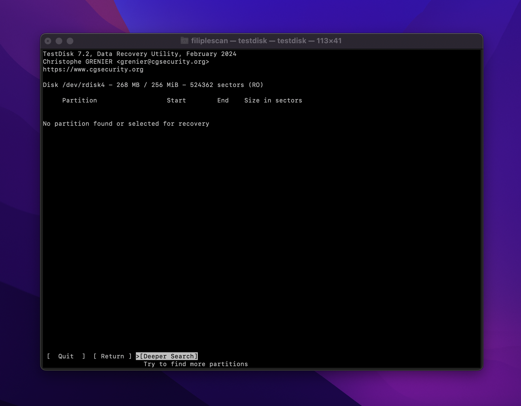Select the Quit menu option

click(x=66, y=356)
